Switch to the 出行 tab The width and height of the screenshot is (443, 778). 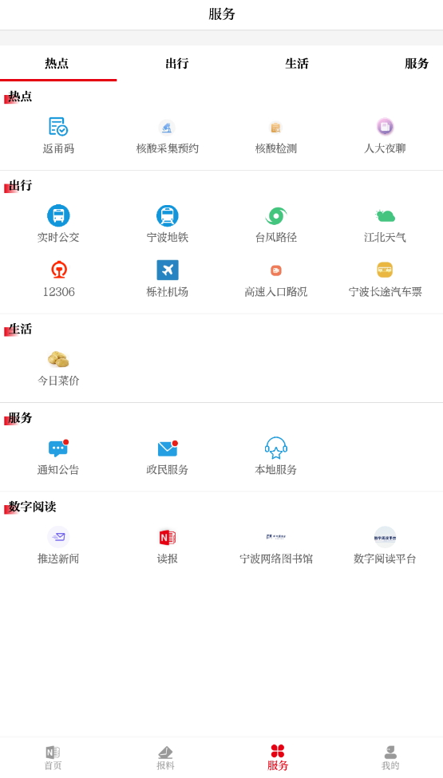177,64
